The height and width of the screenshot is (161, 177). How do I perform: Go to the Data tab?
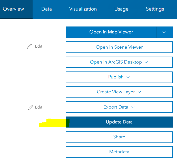point(46,9)
